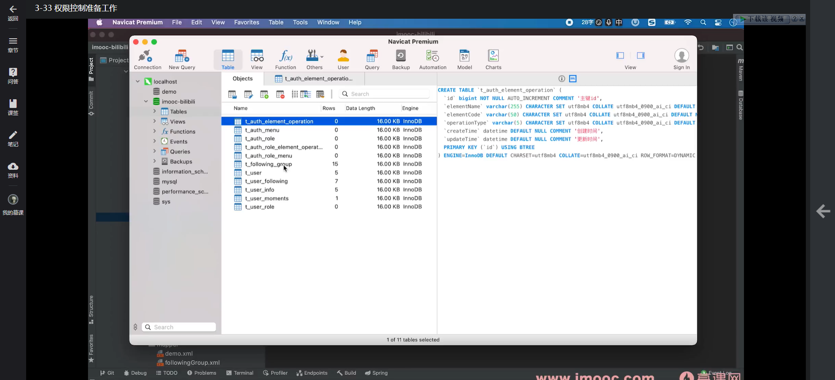Expand the Views node
The image size is (835, 380).
tap(154, 121)
